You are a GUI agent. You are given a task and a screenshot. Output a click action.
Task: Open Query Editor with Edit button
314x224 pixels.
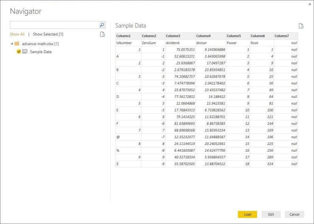click(271, 215)
